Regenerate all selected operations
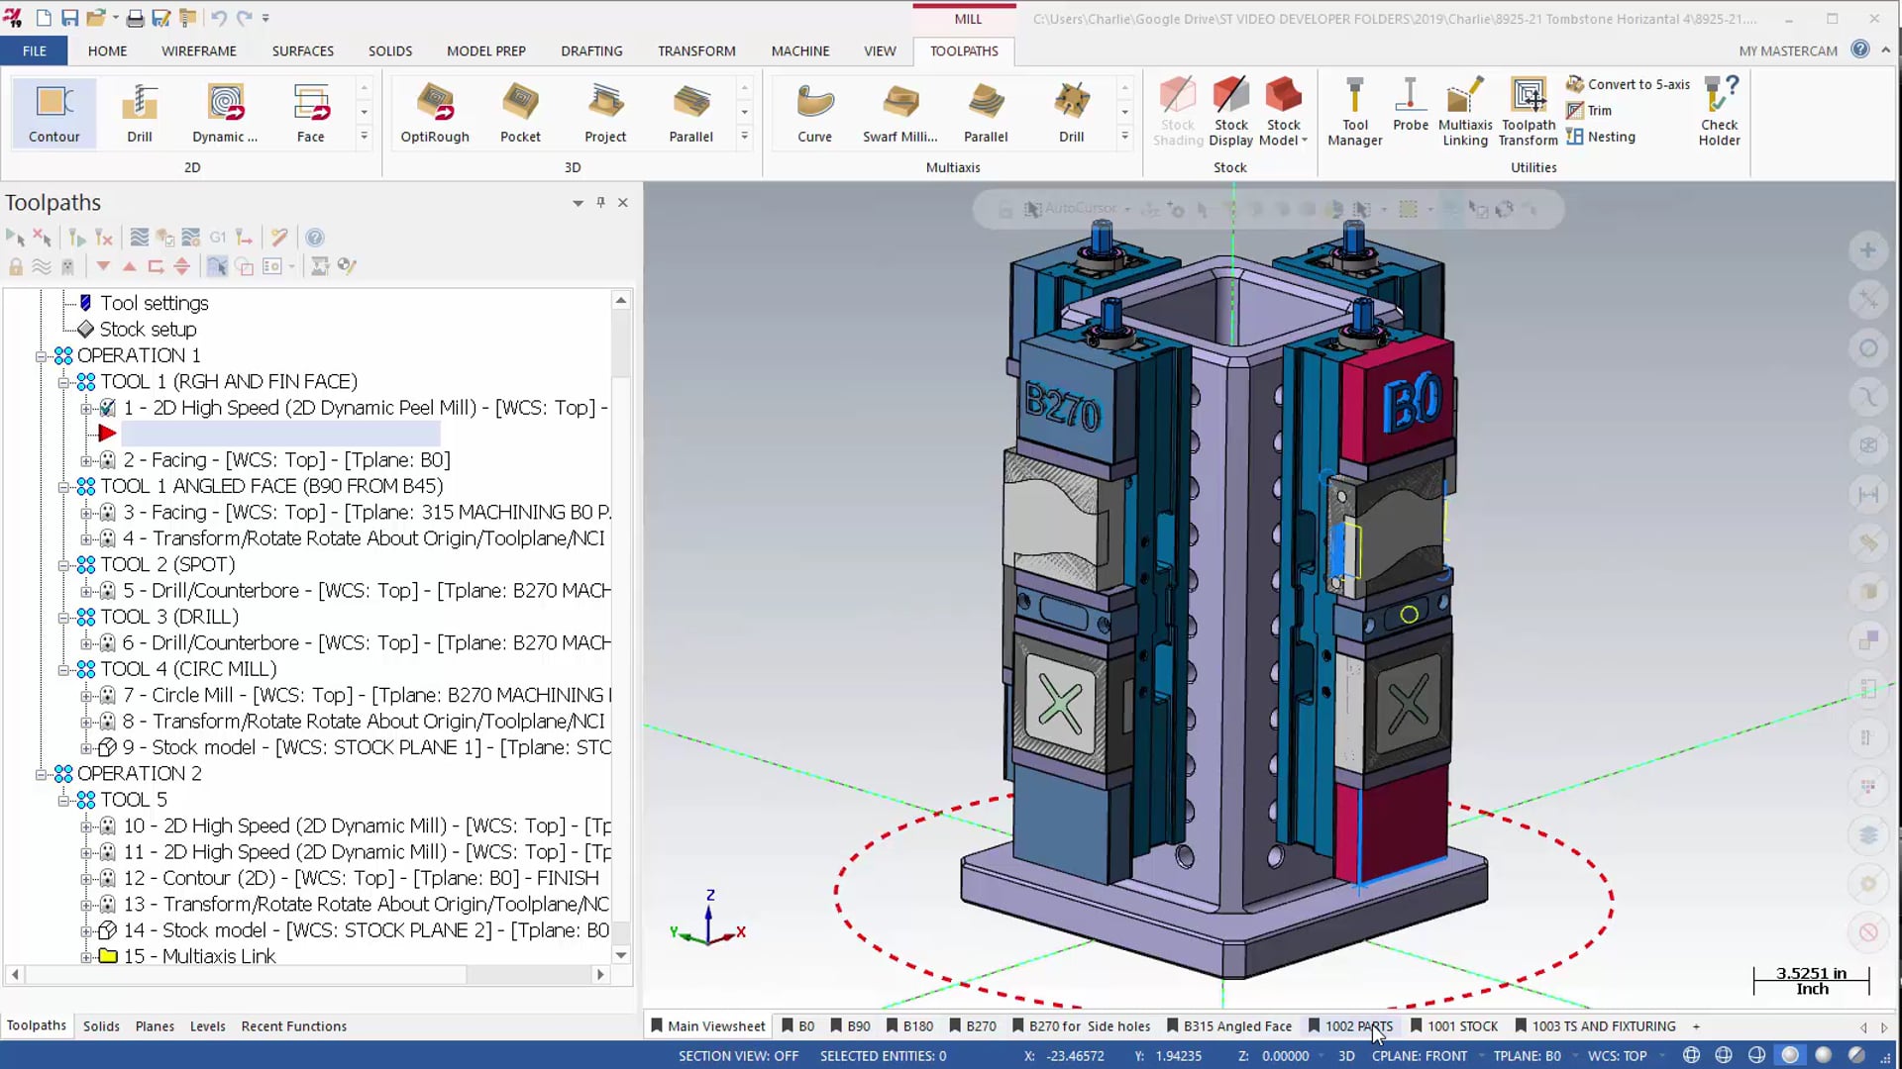 (x=76, y=238)
